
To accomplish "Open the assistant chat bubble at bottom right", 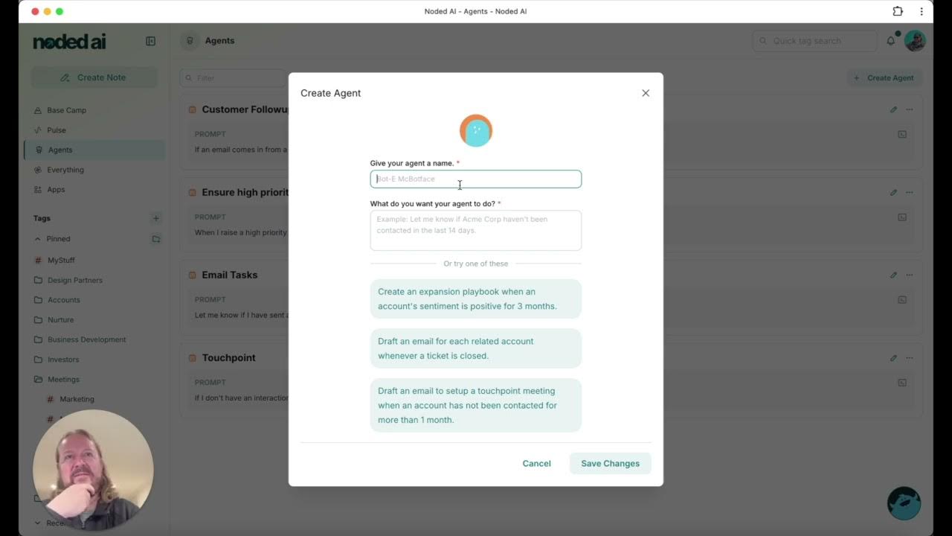I will (904, 503).
